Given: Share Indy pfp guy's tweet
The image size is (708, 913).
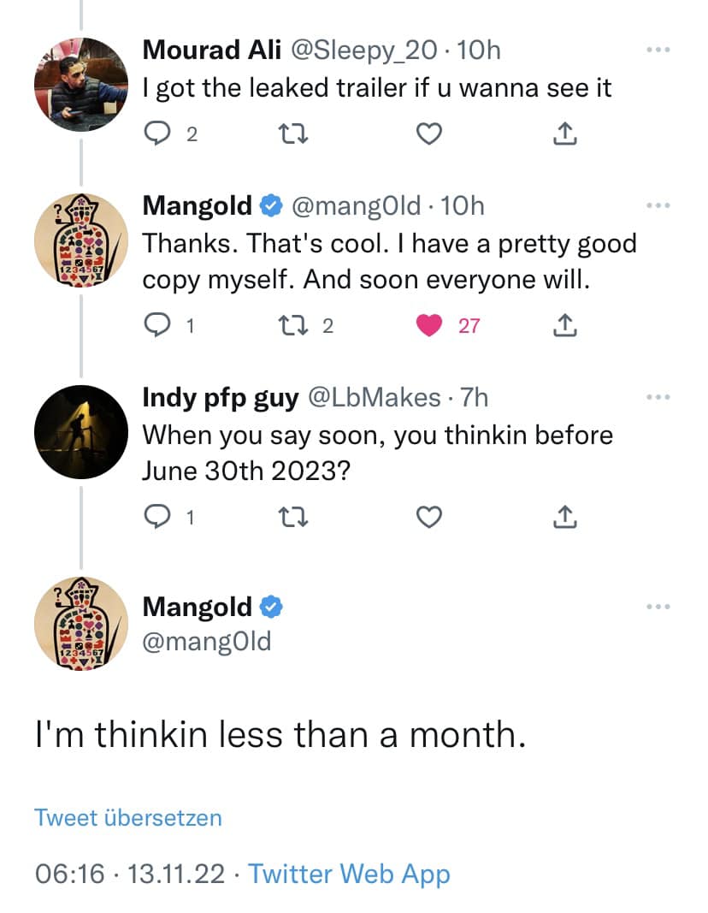Looking at the screenshot, I should coord(564,517).
